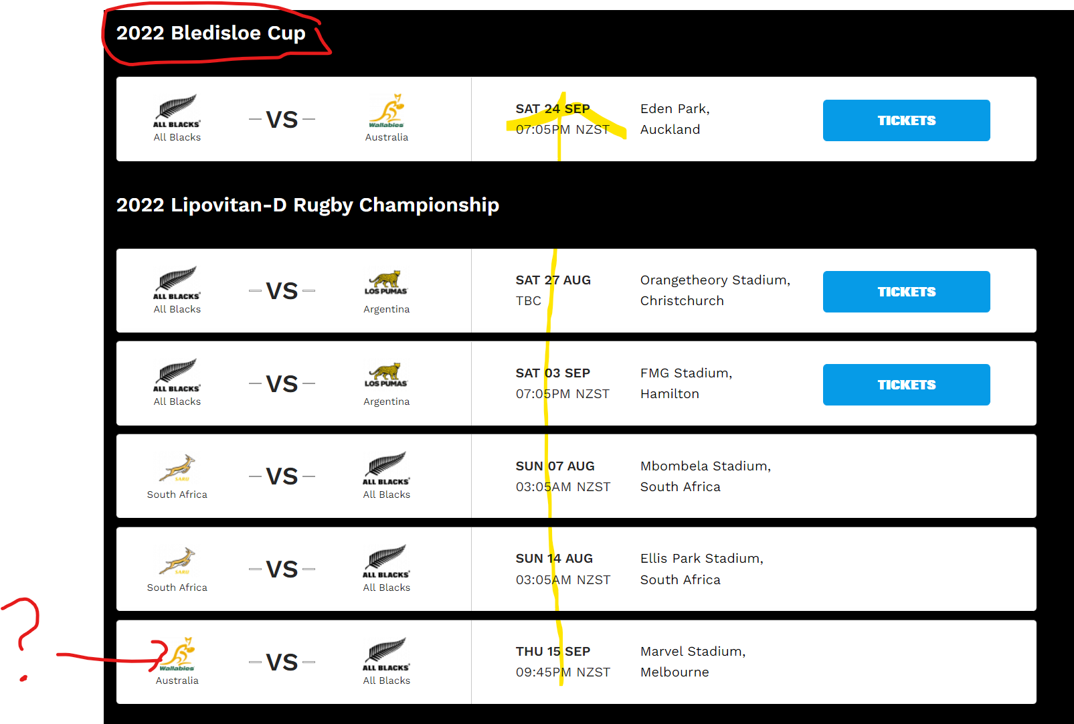The image size is (1074, 724).
Task: Open tickets for the Orangetheory Stadium match
Action: point(906,292)
